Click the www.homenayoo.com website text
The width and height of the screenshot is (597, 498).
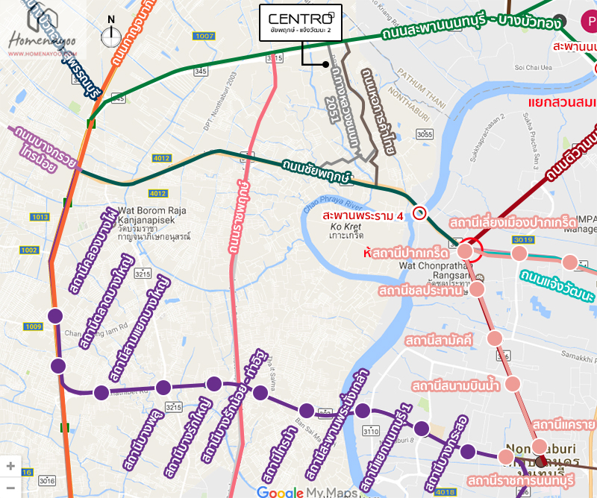[x=43, y=54]
